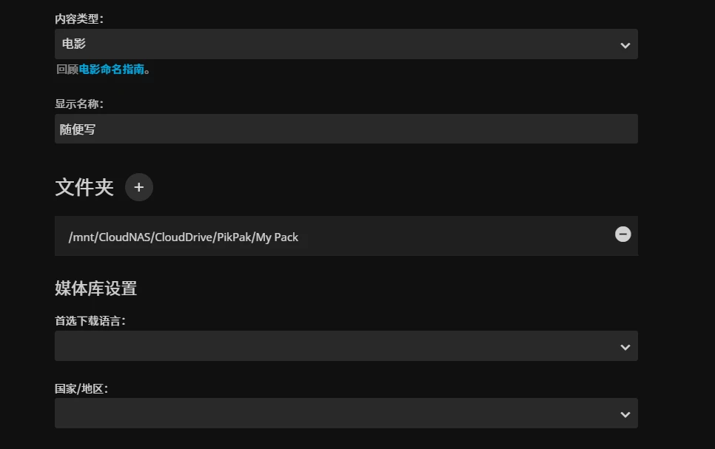Screen dimensions: 715x449
Task: Click the selected value 电影 in content type
Action: [x=74, y=44]
